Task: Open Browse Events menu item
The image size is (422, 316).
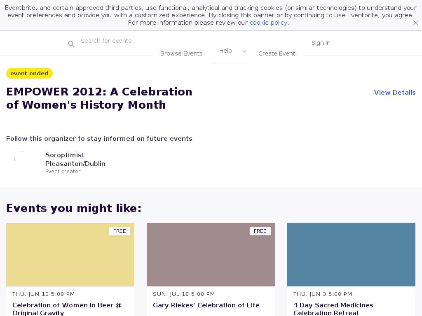Action: 181,53
